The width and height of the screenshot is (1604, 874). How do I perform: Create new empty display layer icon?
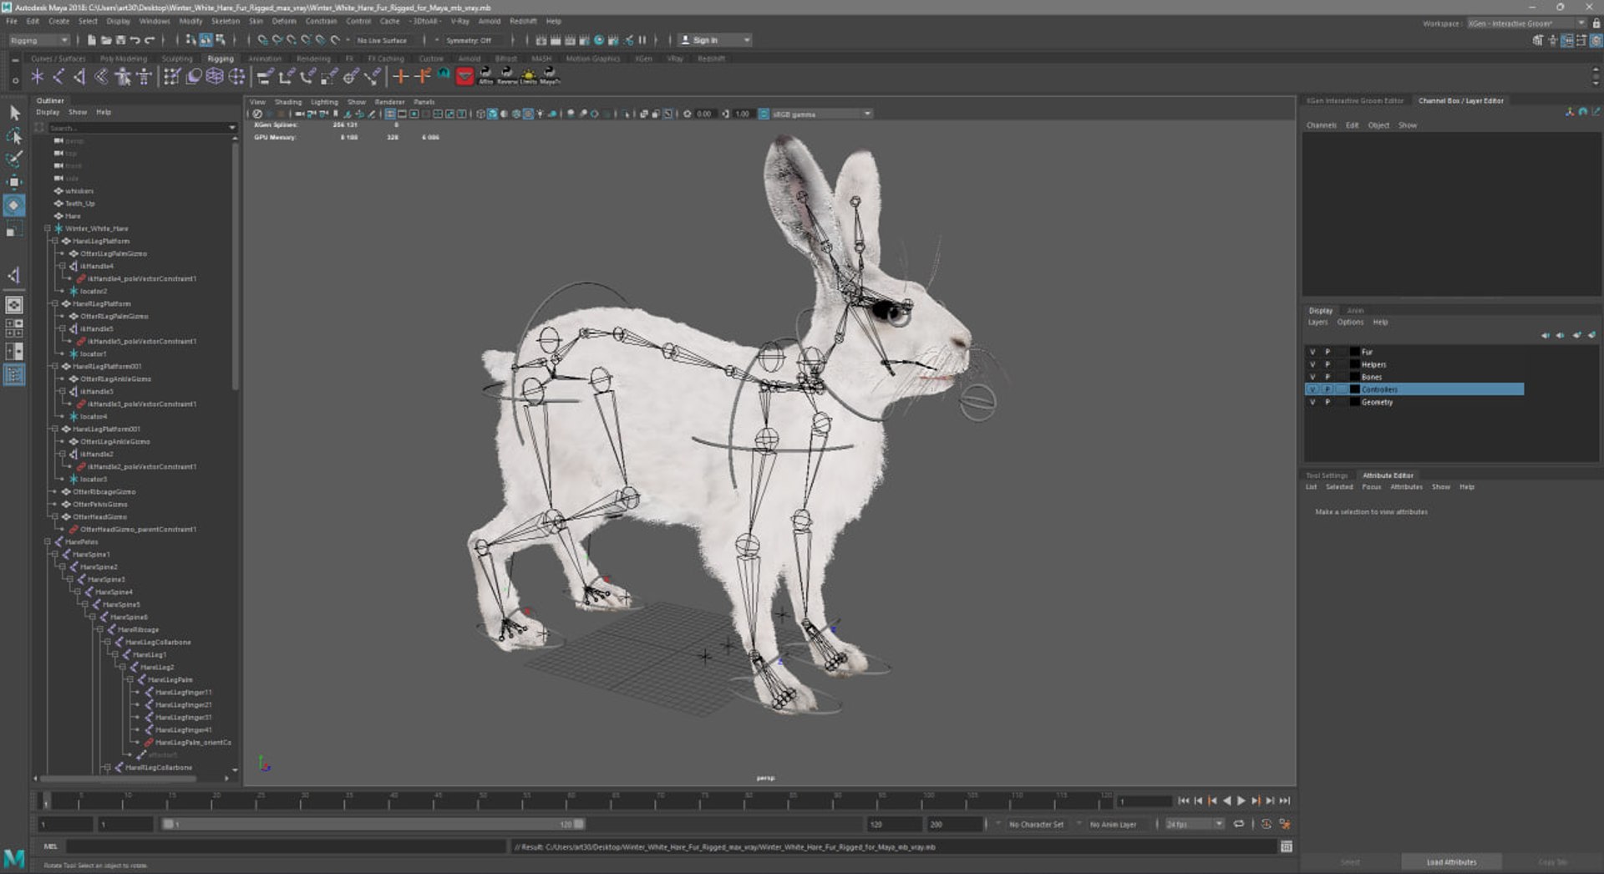tap(1576, 335)
